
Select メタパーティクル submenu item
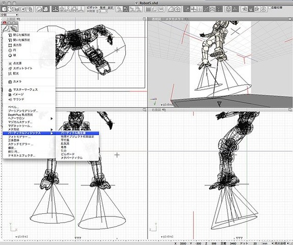click(77, 158)
